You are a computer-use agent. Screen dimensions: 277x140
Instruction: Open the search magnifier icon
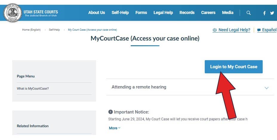point(249,13)
